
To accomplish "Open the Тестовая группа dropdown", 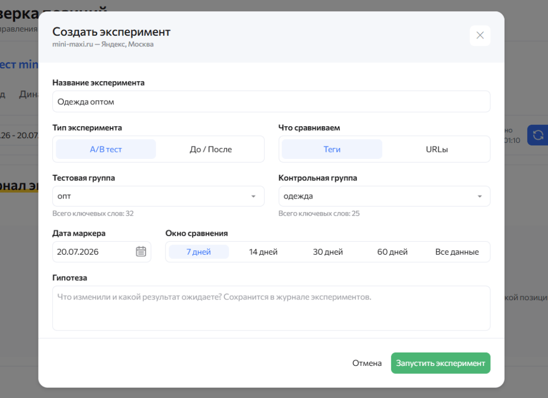I will 158,196.
